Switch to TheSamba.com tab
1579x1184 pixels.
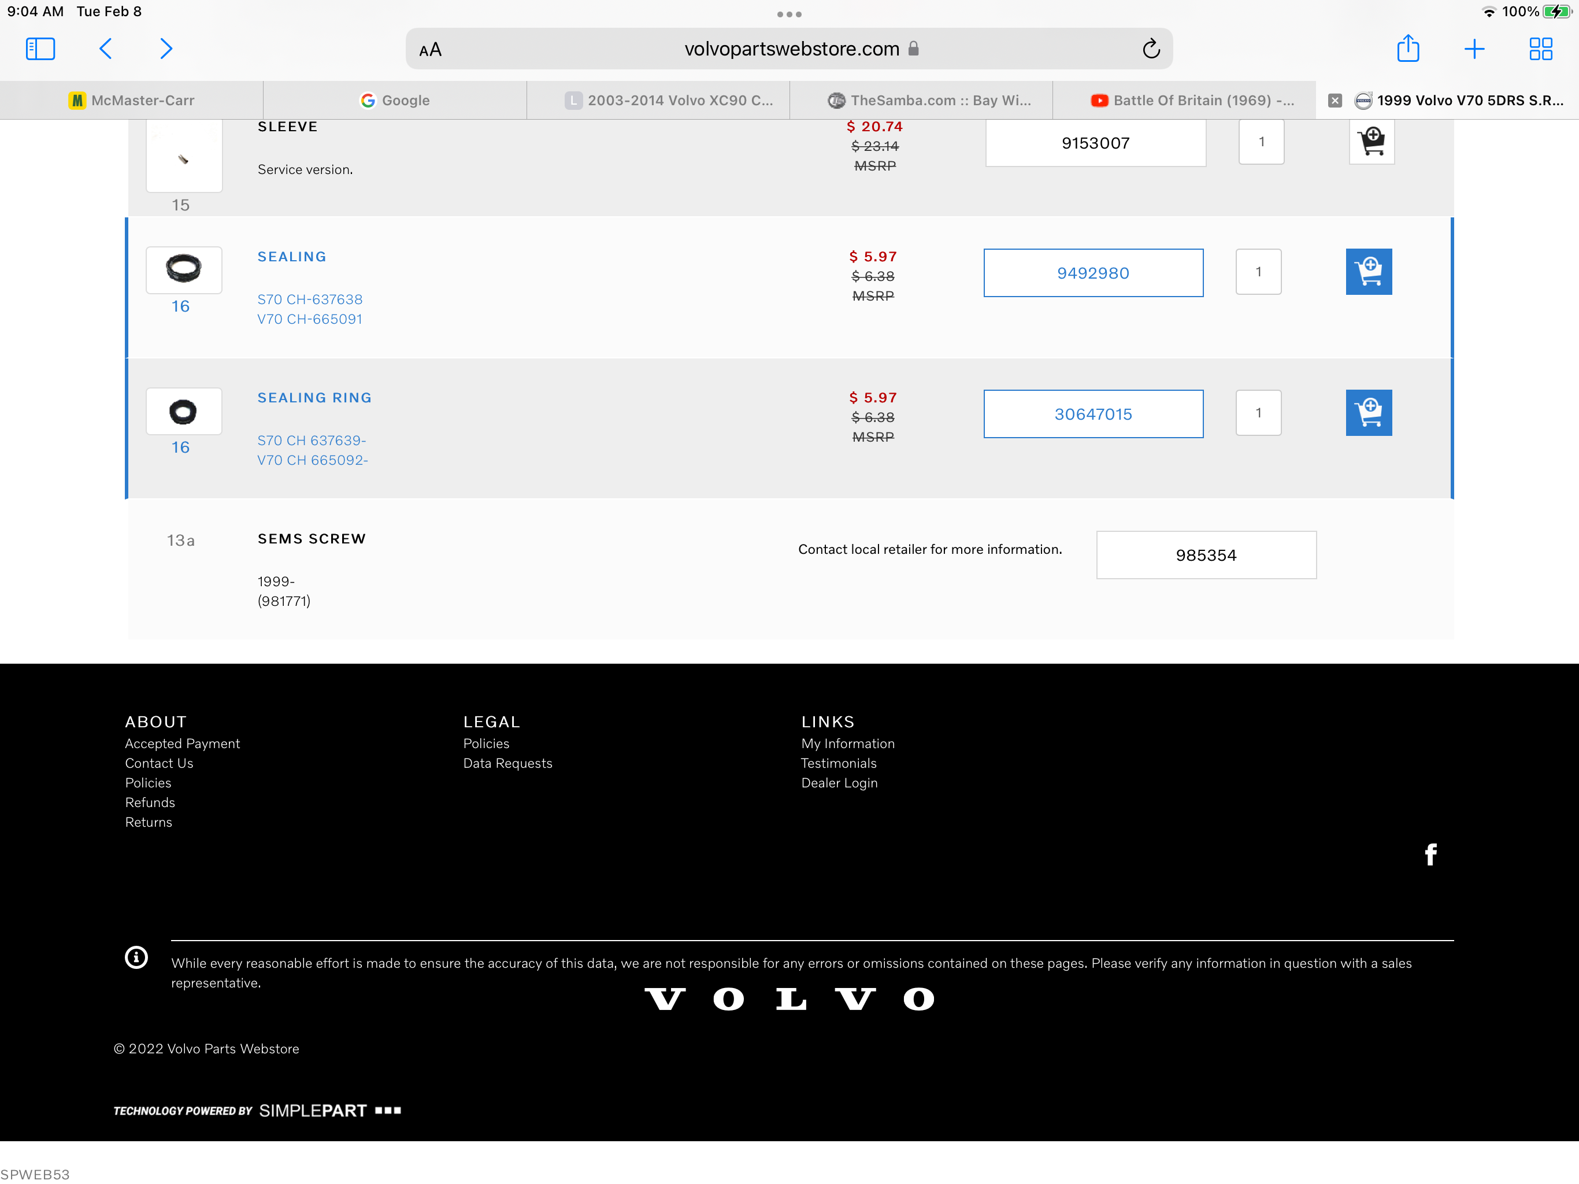(x=929, y=100)
